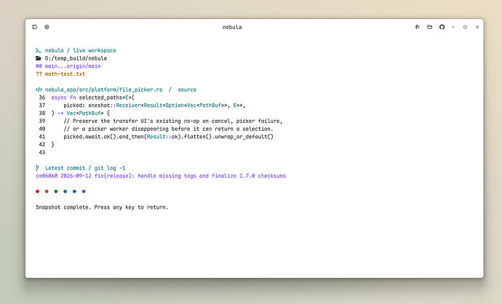
Task: Open the folder icon in title bar
Action: (430, 27)
